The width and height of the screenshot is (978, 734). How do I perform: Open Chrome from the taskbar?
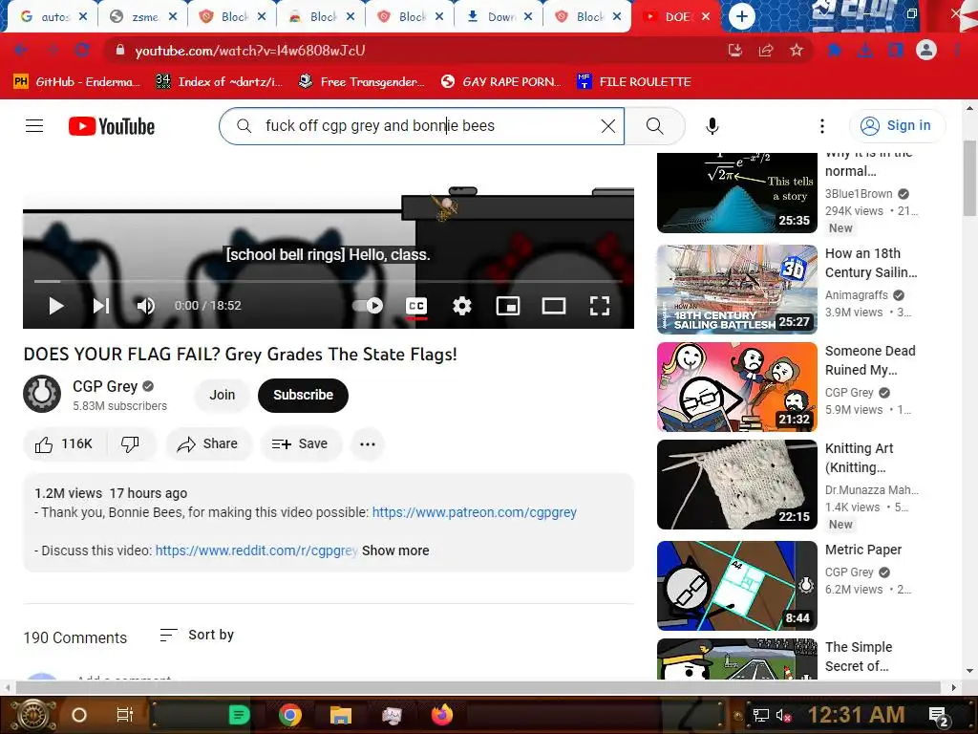[x=290, y=715]
